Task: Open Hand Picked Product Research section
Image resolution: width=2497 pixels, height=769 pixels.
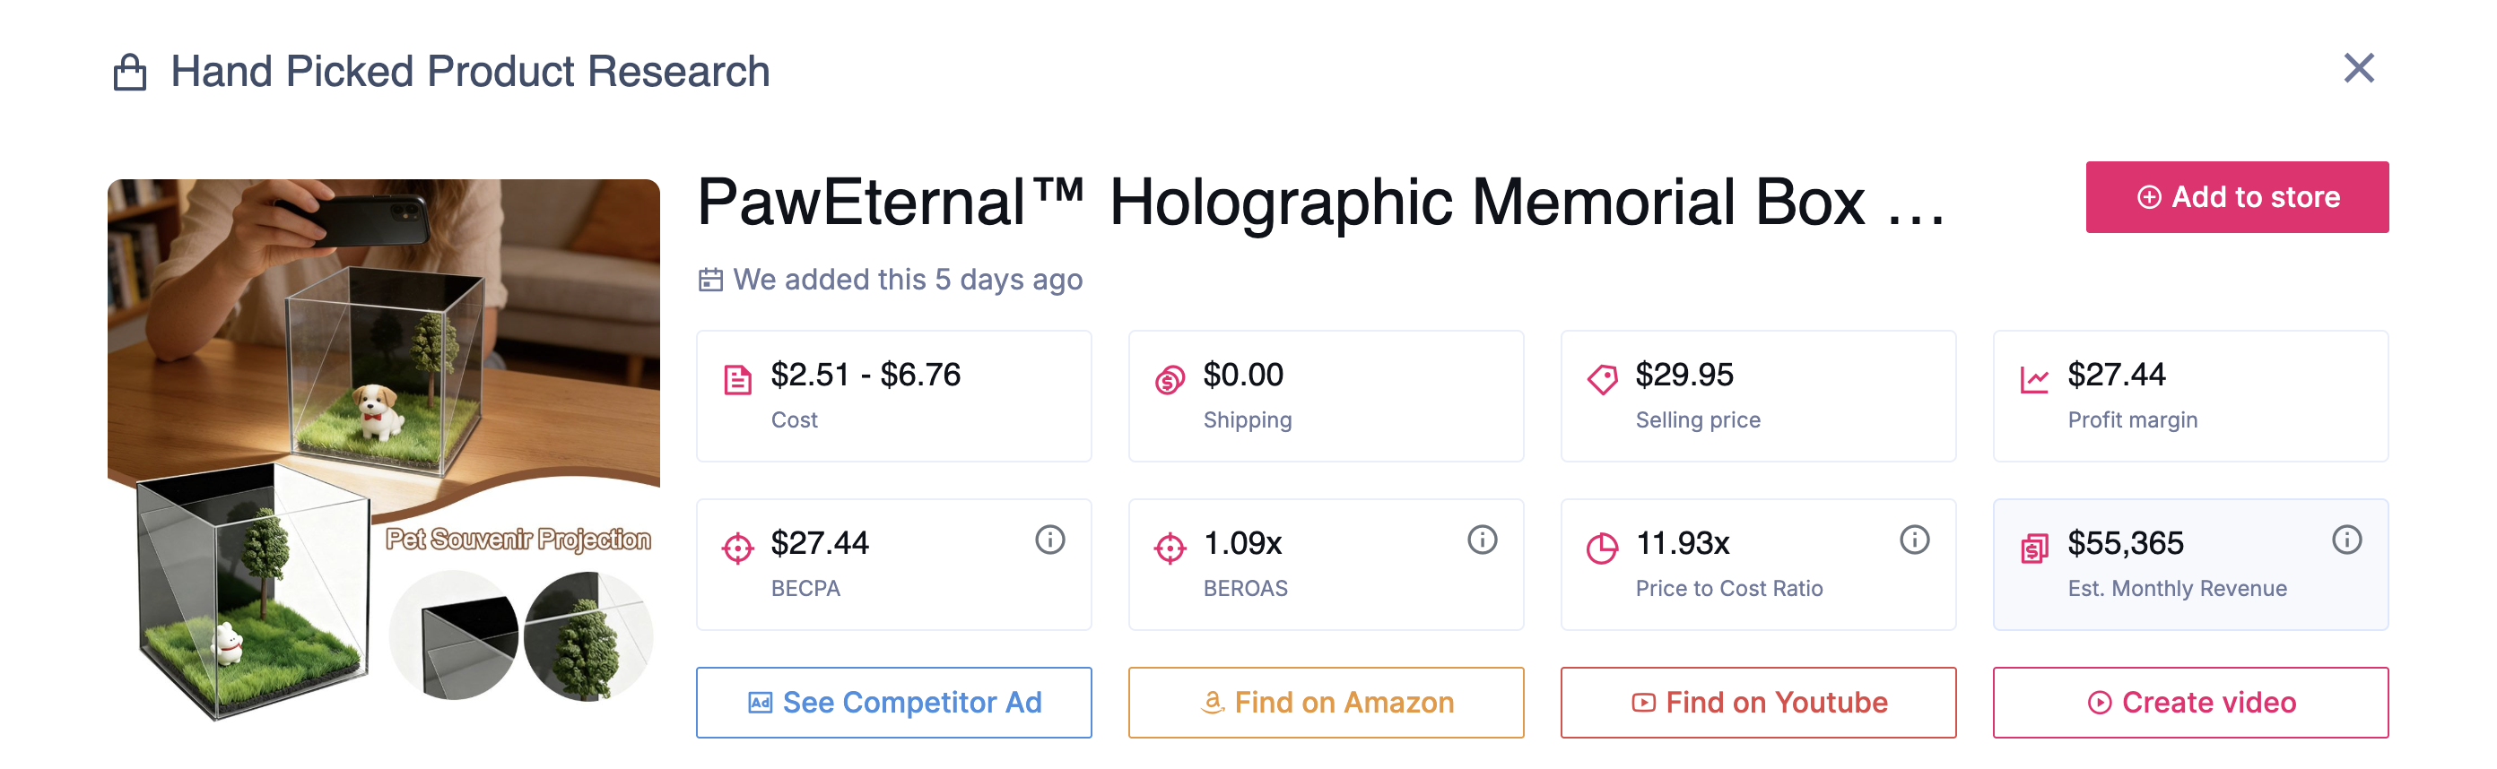Action: tap(469, 70)
